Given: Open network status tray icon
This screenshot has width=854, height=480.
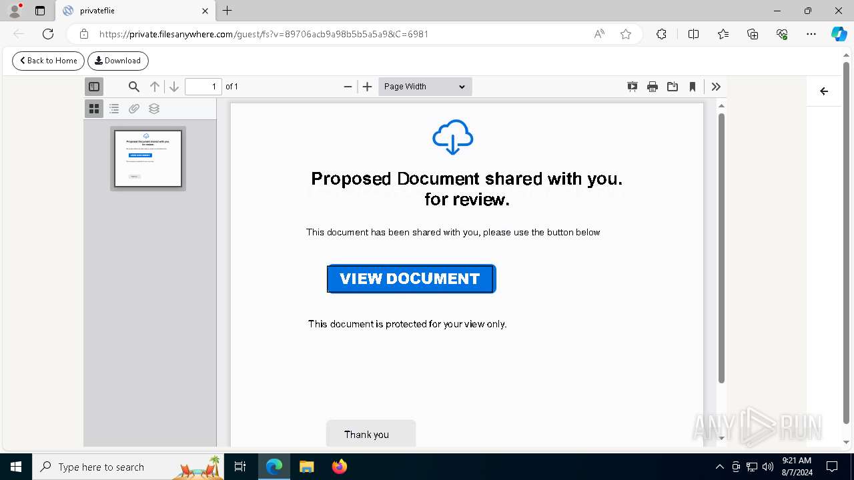Looking at the screenshot, I should [752, 467].
